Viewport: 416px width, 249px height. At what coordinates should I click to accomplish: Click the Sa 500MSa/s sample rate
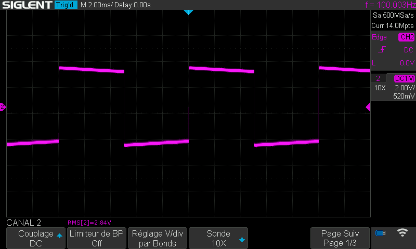(x=393, y=16)
